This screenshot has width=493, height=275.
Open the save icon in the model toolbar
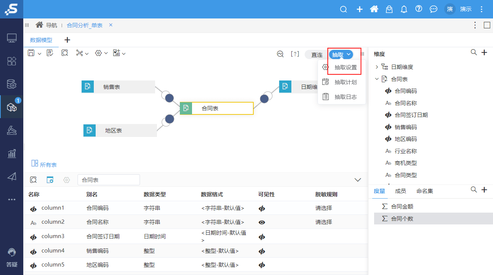coord(31,53)
